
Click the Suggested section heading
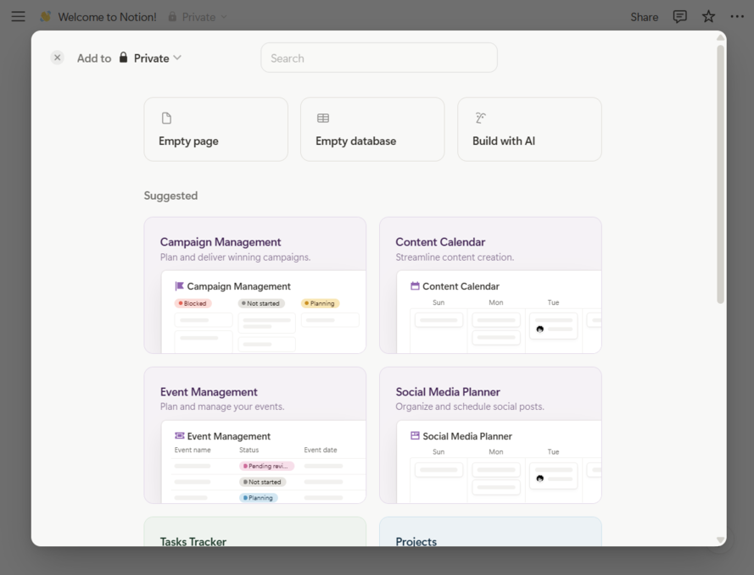click(170, 196)
